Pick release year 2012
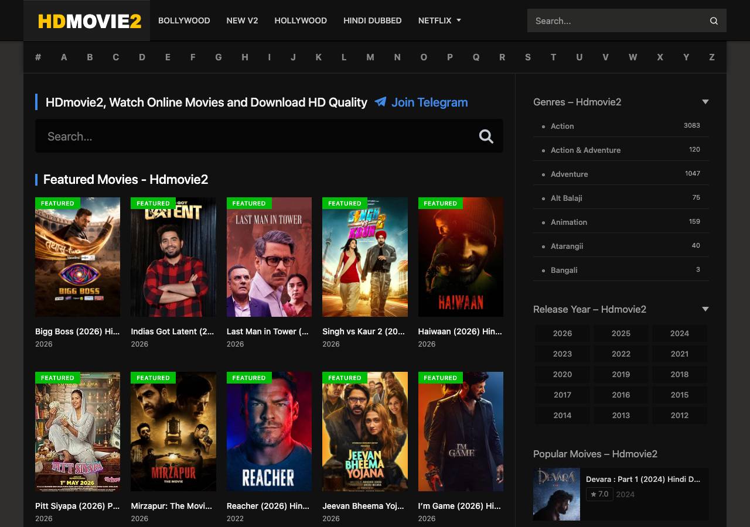Screen dimensions: 750x527 pyautogui.click(x=680, y=415)
